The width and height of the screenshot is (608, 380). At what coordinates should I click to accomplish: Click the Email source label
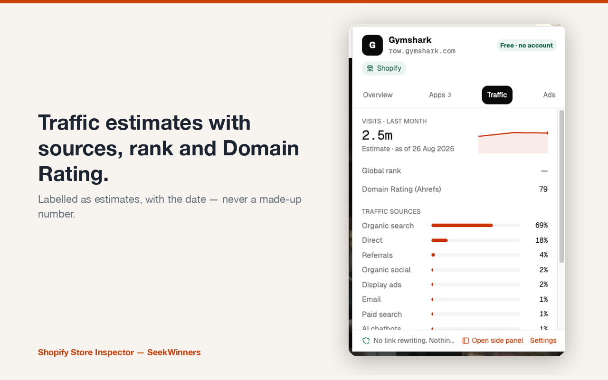pyautogui.click(x=371, y=299)
